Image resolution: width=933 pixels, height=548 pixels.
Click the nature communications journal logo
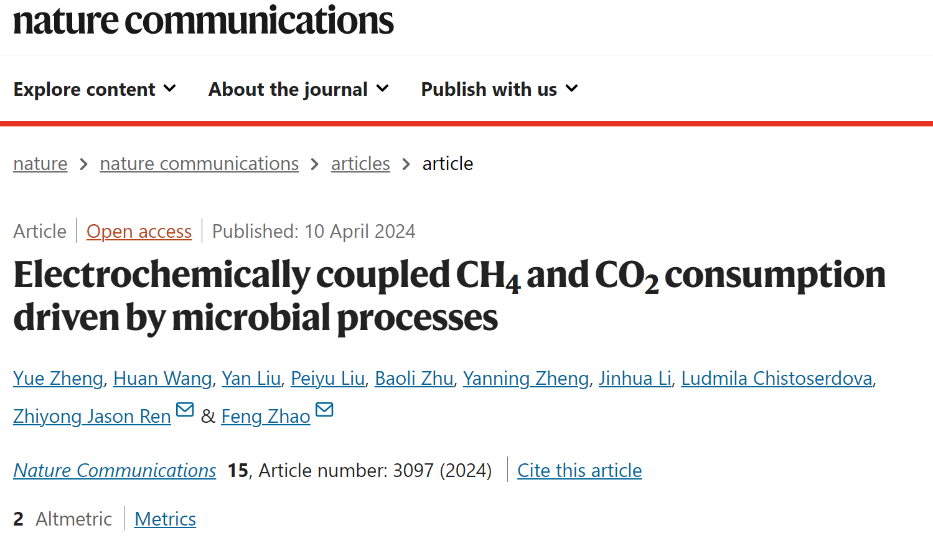tap(204, 20)
